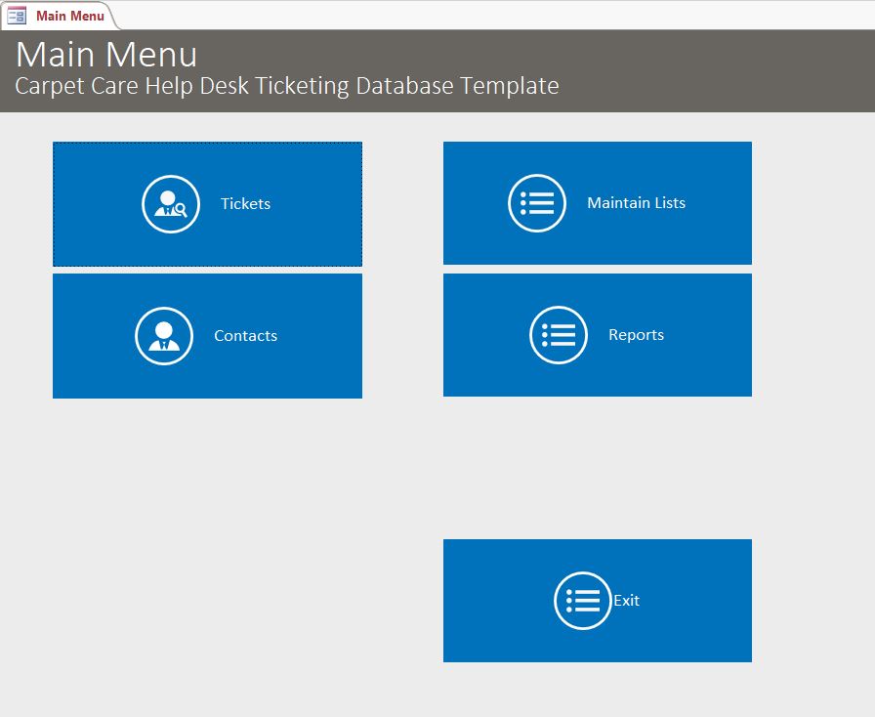This screenshot has width=875, height=717.
Task: Click the large Main Menu heading
Action: [x=106, y=55]
